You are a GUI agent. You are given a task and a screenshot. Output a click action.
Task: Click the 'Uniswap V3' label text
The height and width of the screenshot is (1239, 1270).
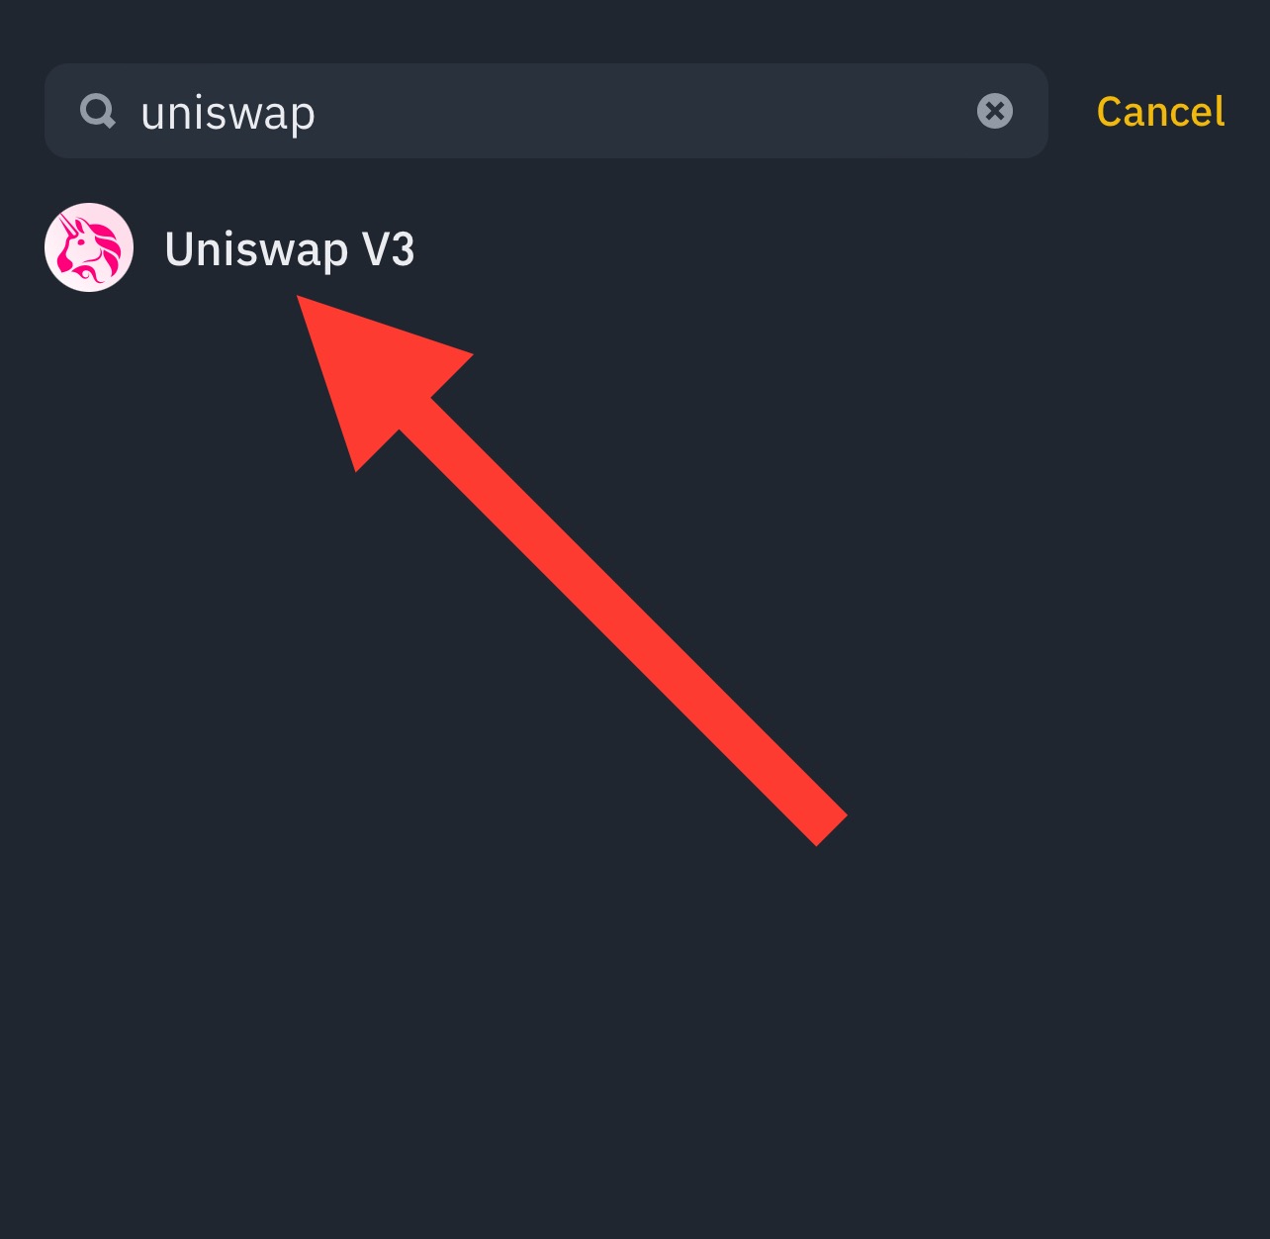click(290, 249)
